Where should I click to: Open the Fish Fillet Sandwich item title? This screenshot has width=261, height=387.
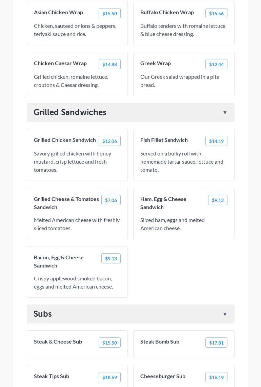pos(164,140)
